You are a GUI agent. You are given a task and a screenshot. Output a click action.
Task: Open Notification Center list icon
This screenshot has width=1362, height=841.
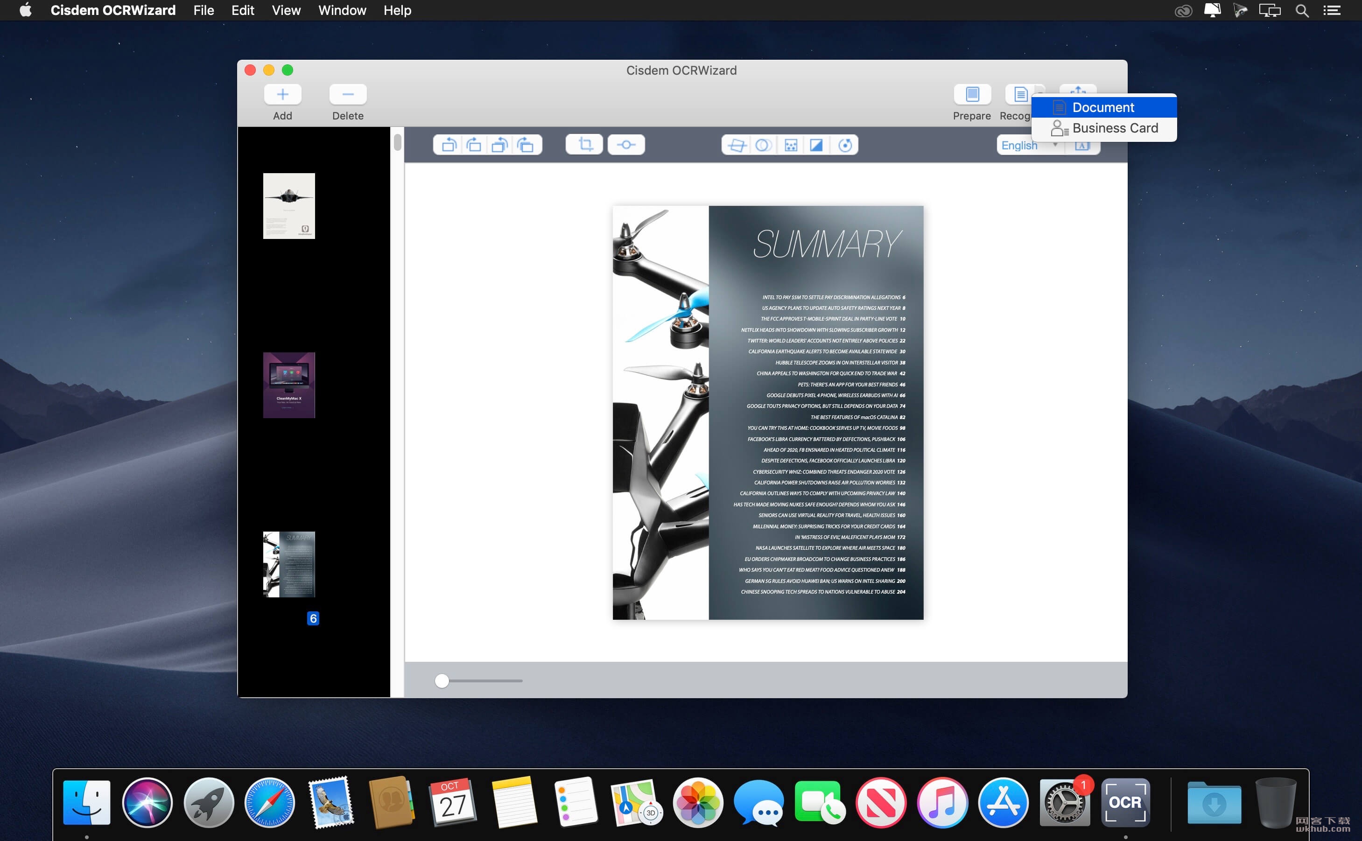click(1331, 11)
